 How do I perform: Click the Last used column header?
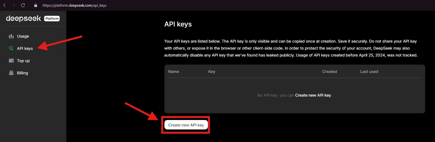[369, 72]
